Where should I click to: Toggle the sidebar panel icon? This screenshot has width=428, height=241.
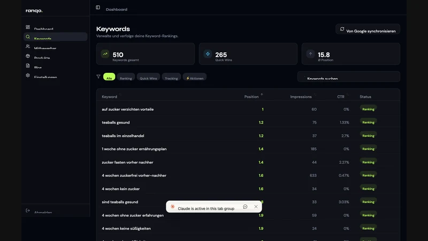pyautogui.click(x=98, y=7)
